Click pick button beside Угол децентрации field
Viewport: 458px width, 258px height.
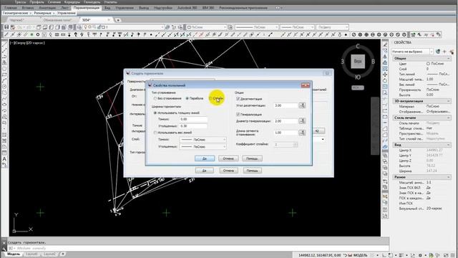[302, 105]
